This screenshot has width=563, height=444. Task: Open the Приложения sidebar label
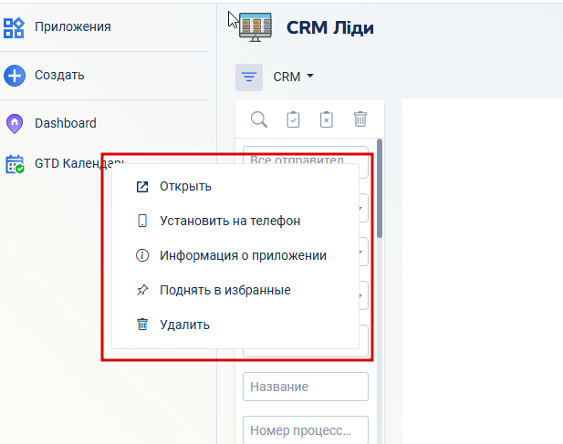[73, 27]
